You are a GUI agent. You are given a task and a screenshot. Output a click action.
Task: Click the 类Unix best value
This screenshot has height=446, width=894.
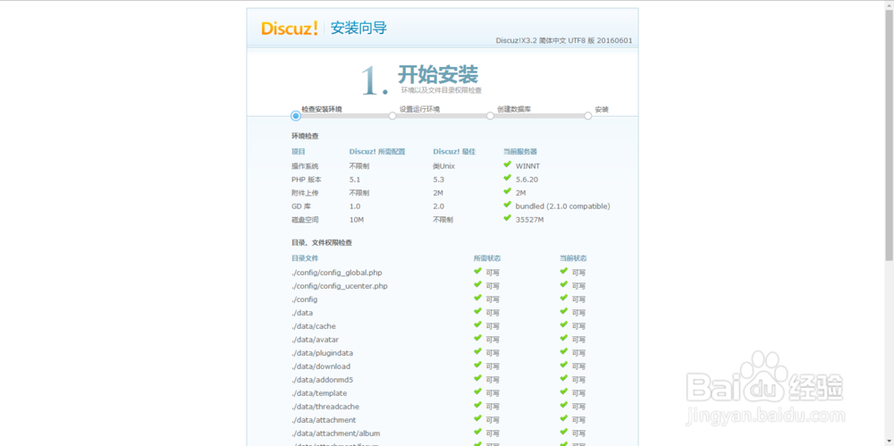pyautogui.click(x=443, y=166)
